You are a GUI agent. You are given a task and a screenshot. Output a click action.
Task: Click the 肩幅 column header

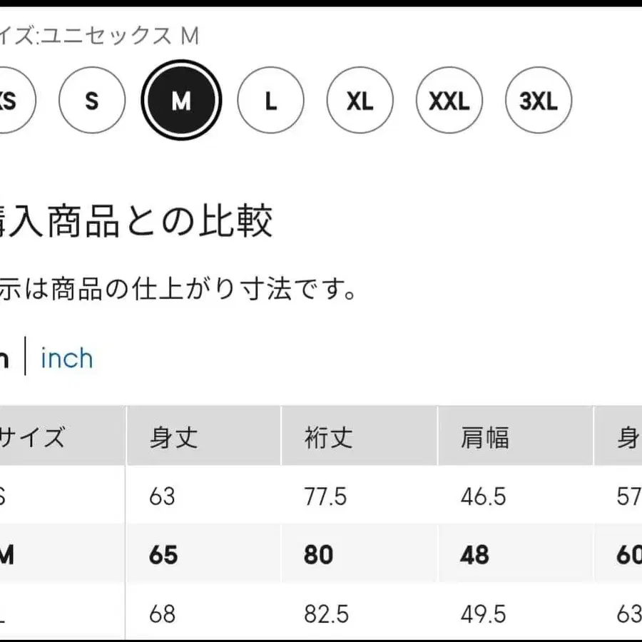[x=484, y=437]
